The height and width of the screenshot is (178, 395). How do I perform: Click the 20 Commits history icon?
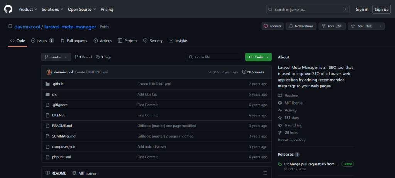click(244, 72)
